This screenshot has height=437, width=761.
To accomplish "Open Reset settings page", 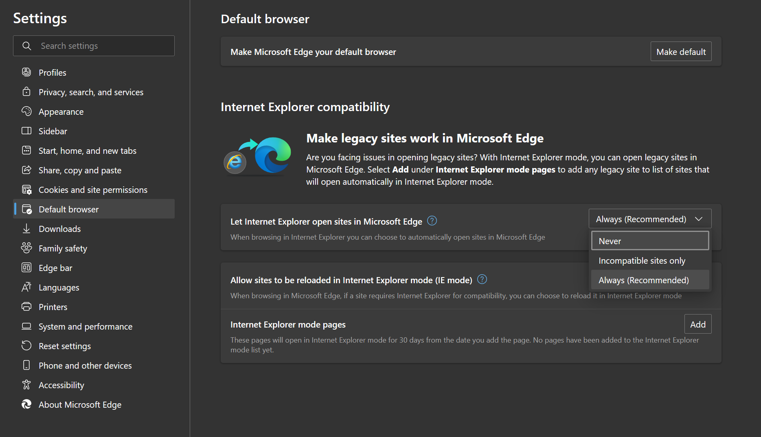I will click(x=94, y=346).
